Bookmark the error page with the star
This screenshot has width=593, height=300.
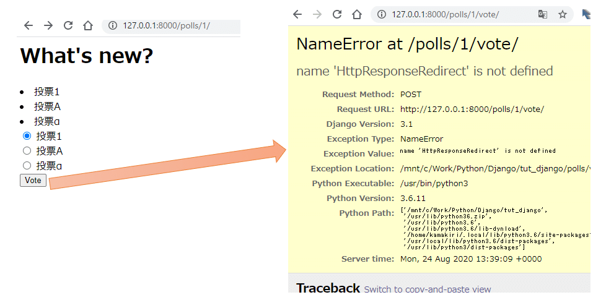[x=562, y=14]
